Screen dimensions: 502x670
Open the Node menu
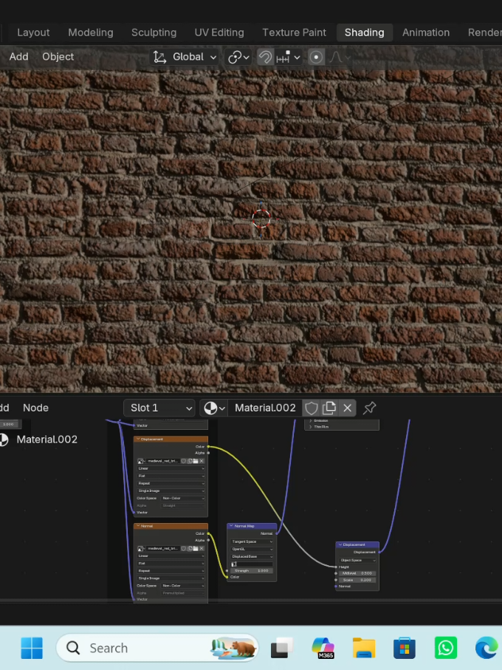pos(35,408)
